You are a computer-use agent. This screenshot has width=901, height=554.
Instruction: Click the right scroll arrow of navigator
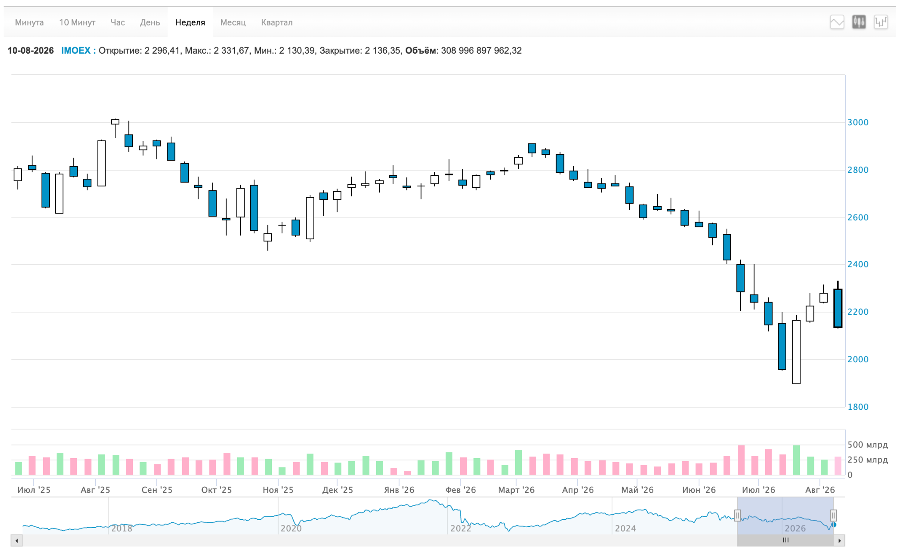tap(839, 540)
